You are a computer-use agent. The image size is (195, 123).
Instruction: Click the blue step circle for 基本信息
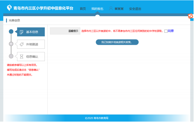pyautogui.click(x=11, y=32)
